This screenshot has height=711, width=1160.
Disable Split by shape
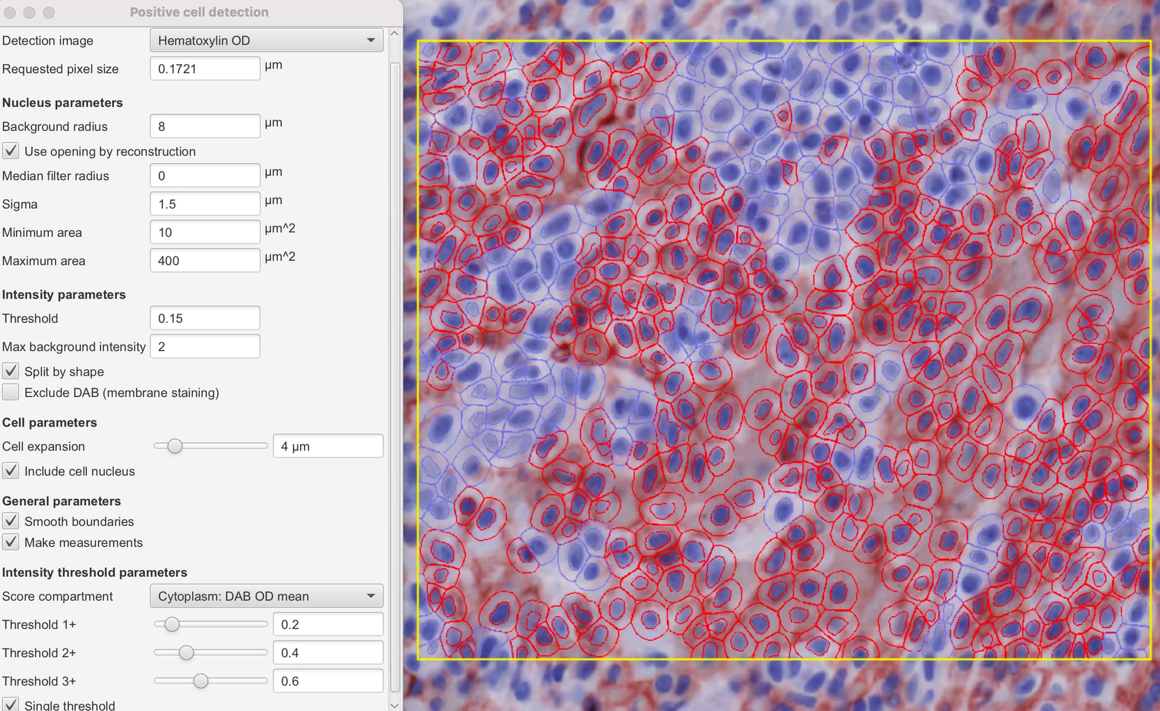pos(10,371)
